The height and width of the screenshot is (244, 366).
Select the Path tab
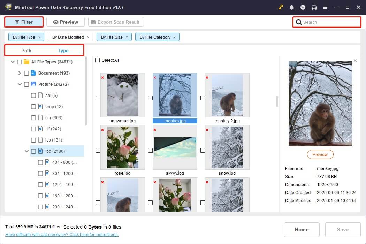tap(26, 51)
